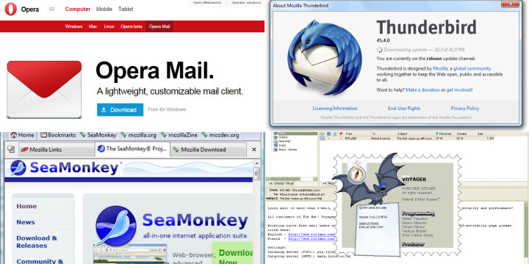Click the blue Download button
529x264 pixels.
[x=120, y=110]
